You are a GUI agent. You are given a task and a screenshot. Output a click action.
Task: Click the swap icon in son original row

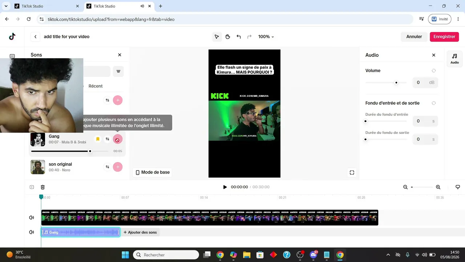(108, 167)
